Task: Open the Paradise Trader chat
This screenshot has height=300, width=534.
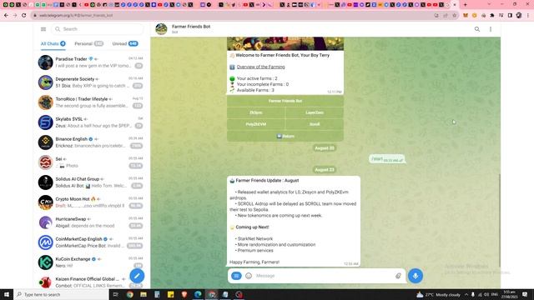Action: [x=91, y=62]
